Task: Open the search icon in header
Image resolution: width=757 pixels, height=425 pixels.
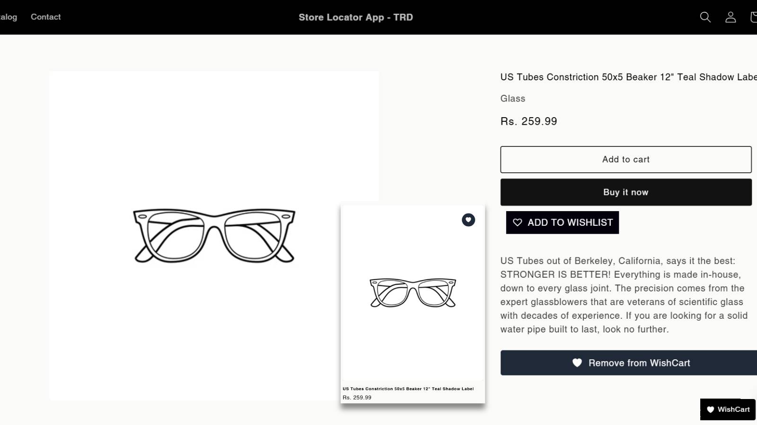Action: [705, 17]
